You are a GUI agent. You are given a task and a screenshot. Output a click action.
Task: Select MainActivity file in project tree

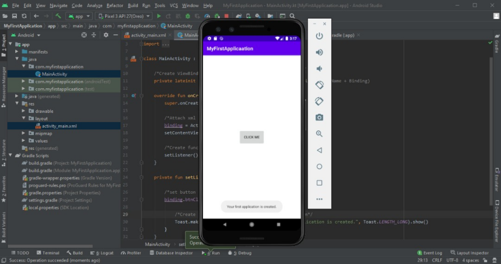point(54,74)
